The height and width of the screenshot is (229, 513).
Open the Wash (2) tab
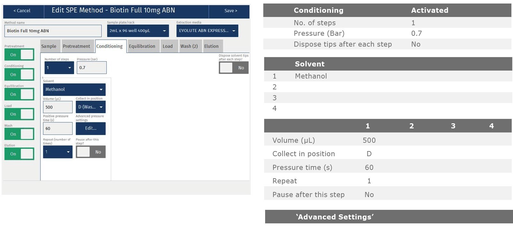click(x=189, y=46)
